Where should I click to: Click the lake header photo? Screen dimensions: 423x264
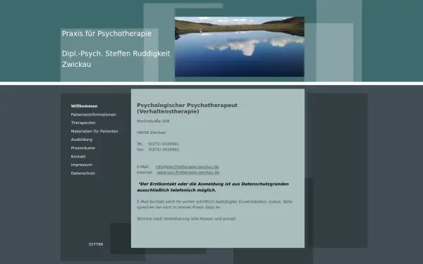(x=240, y=46)
